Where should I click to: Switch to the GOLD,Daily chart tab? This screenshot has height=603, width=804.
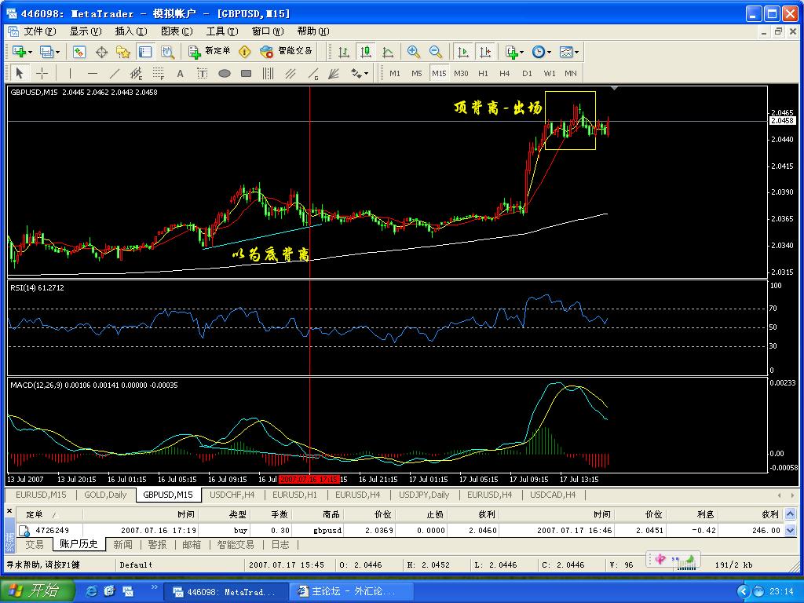click(105, 495)
